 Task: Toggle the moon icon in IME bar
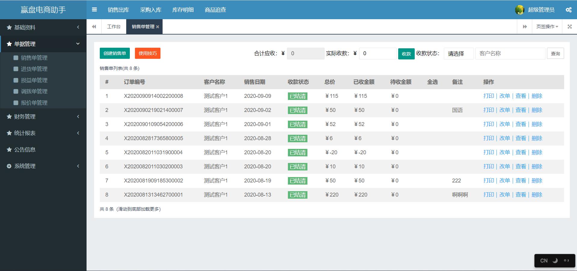(555, 260)
